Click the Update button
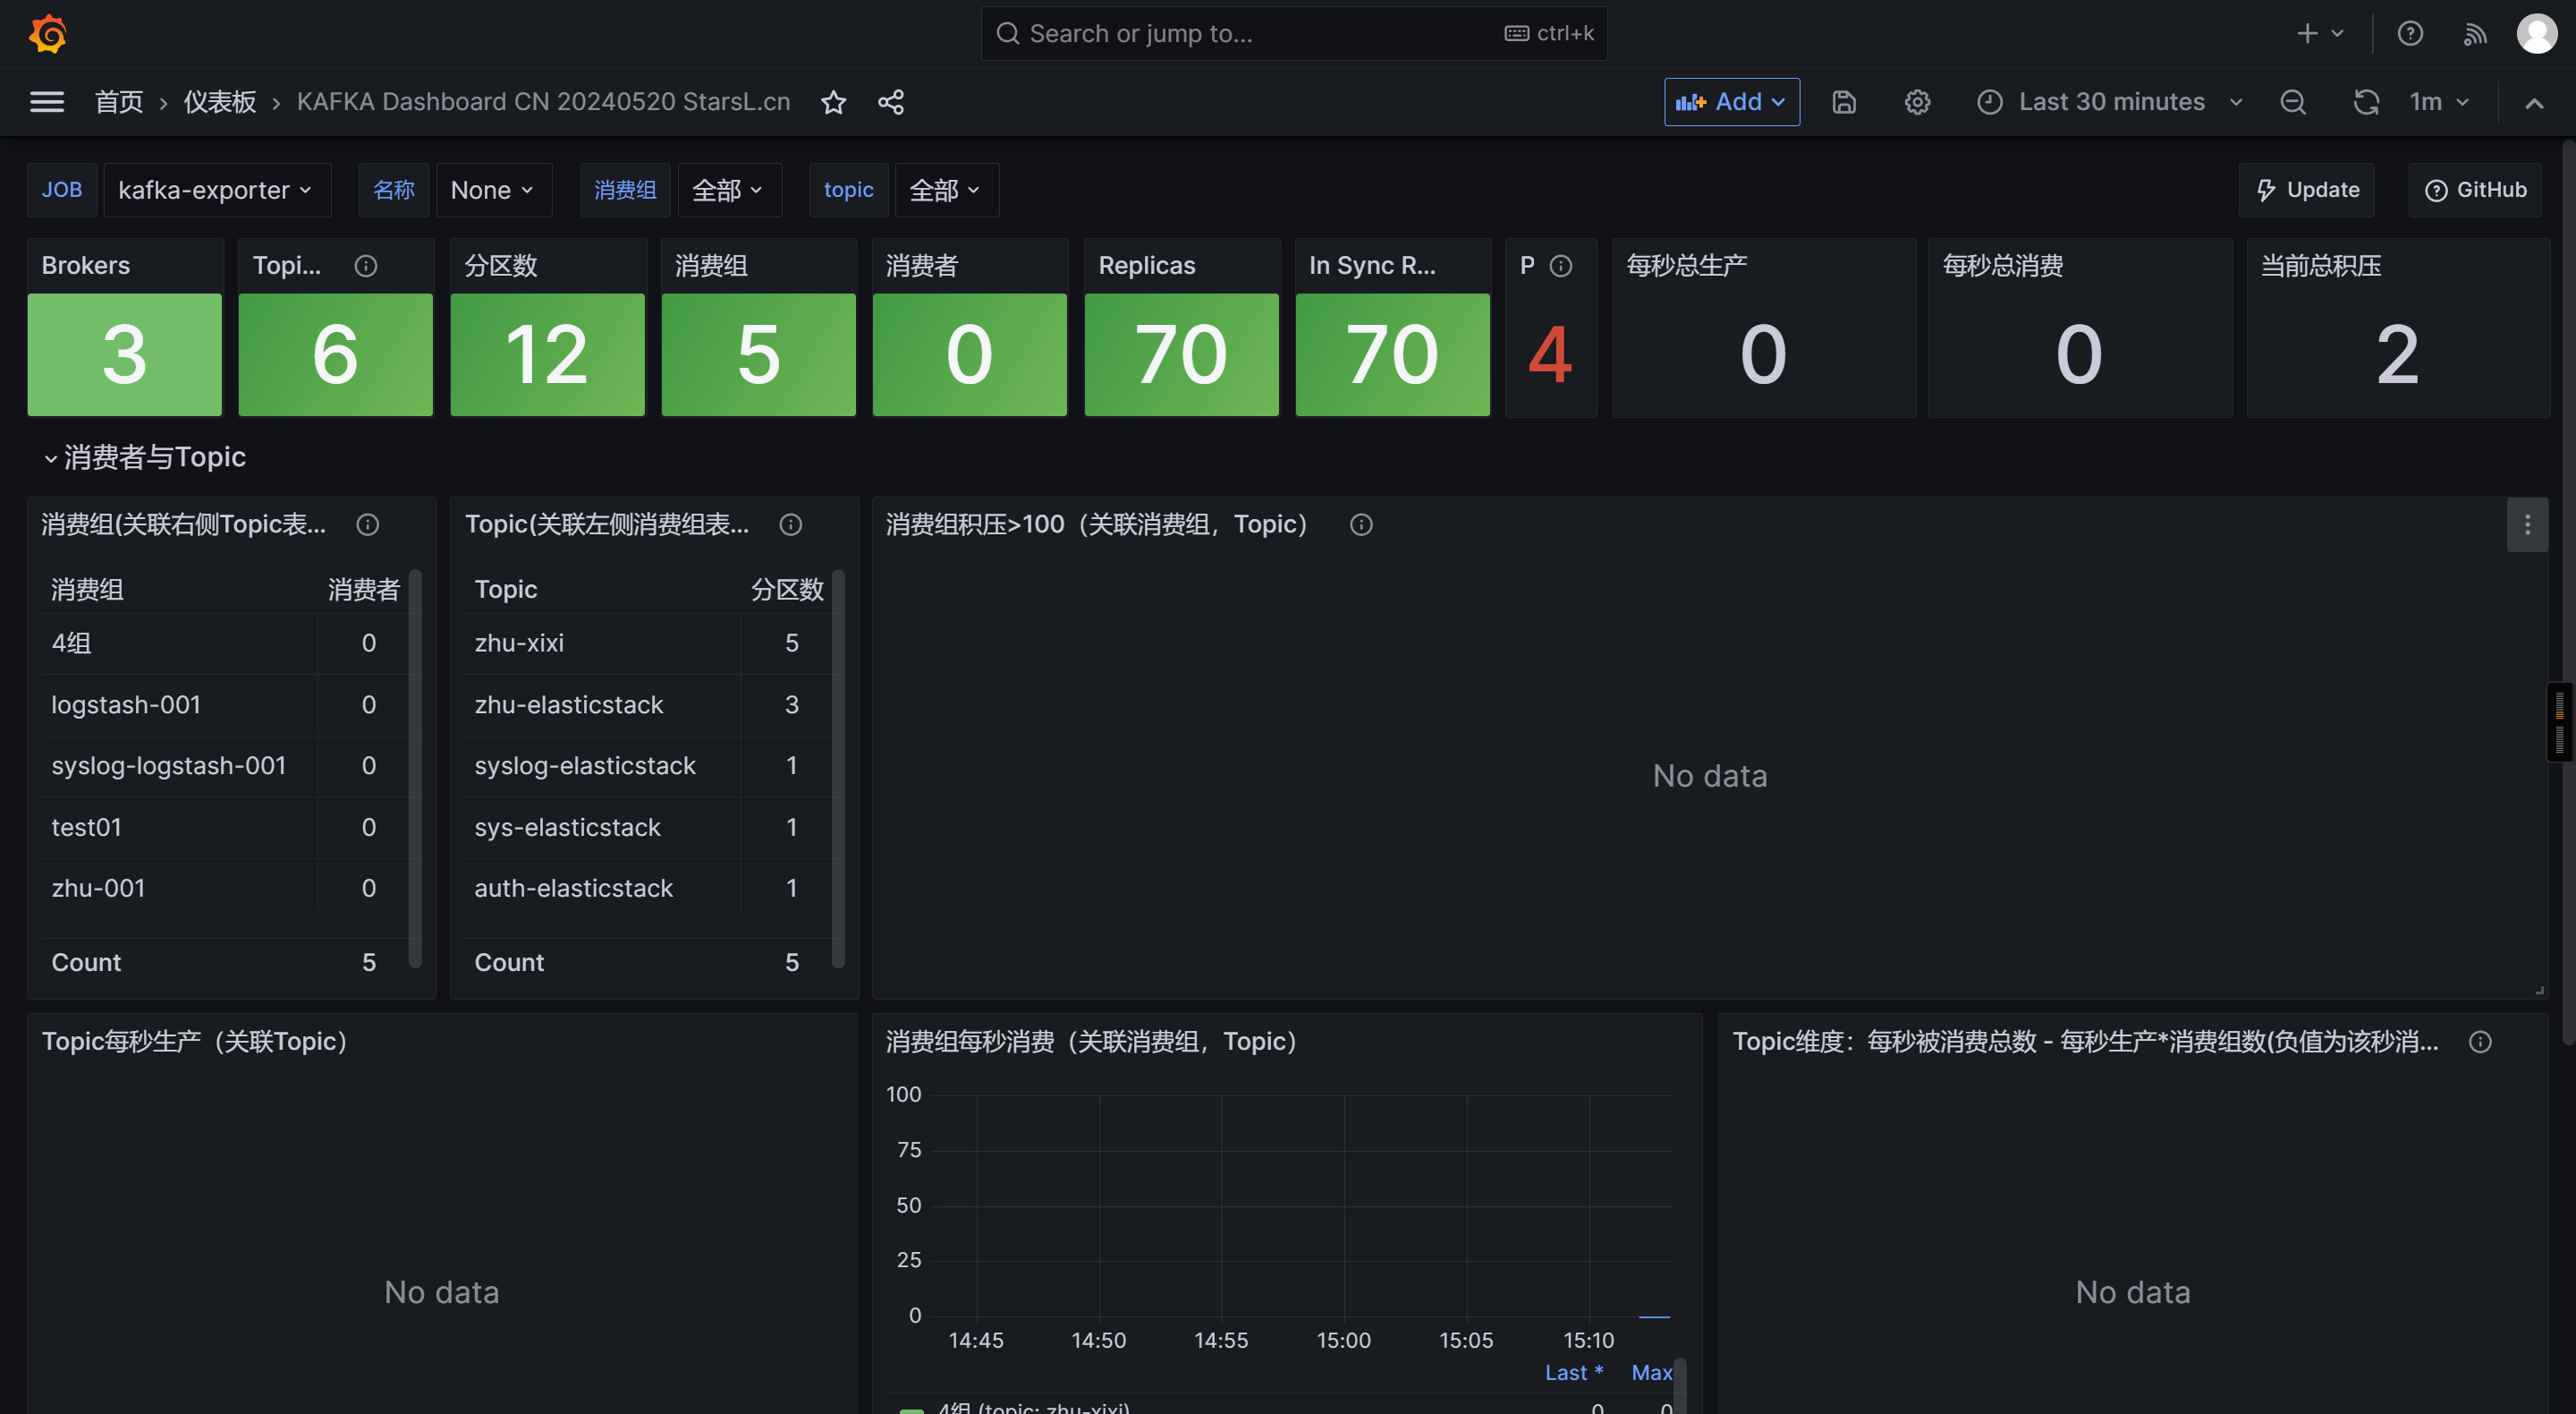2576x1414 pixels. [x=2307, y=190]
